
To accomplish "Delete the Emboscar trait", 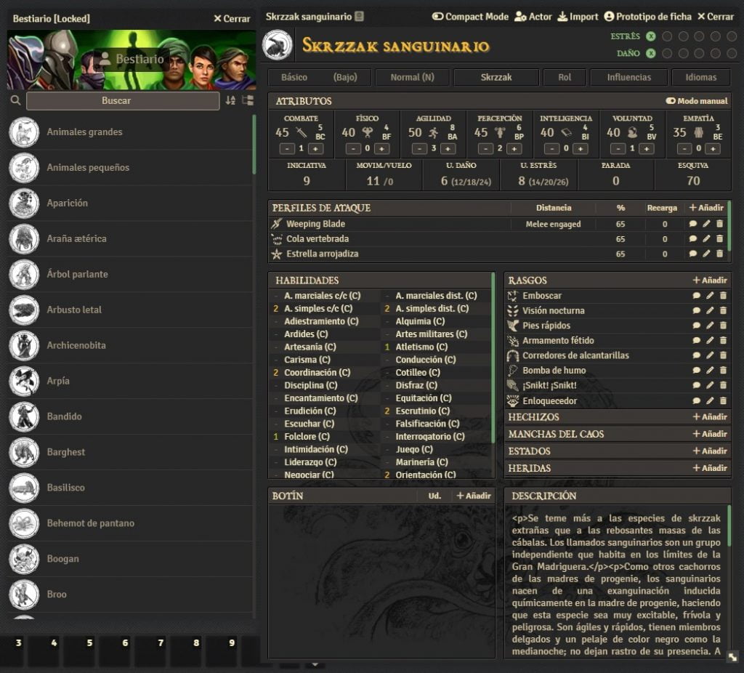I will coord(722,296).
